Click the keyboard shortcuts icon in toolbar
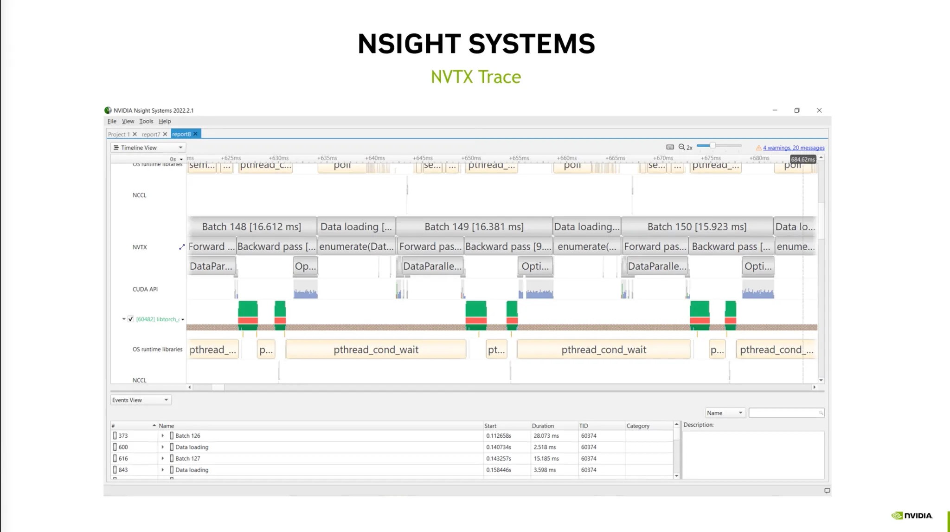This screenshot has height=532, width=950. (670, 147)
